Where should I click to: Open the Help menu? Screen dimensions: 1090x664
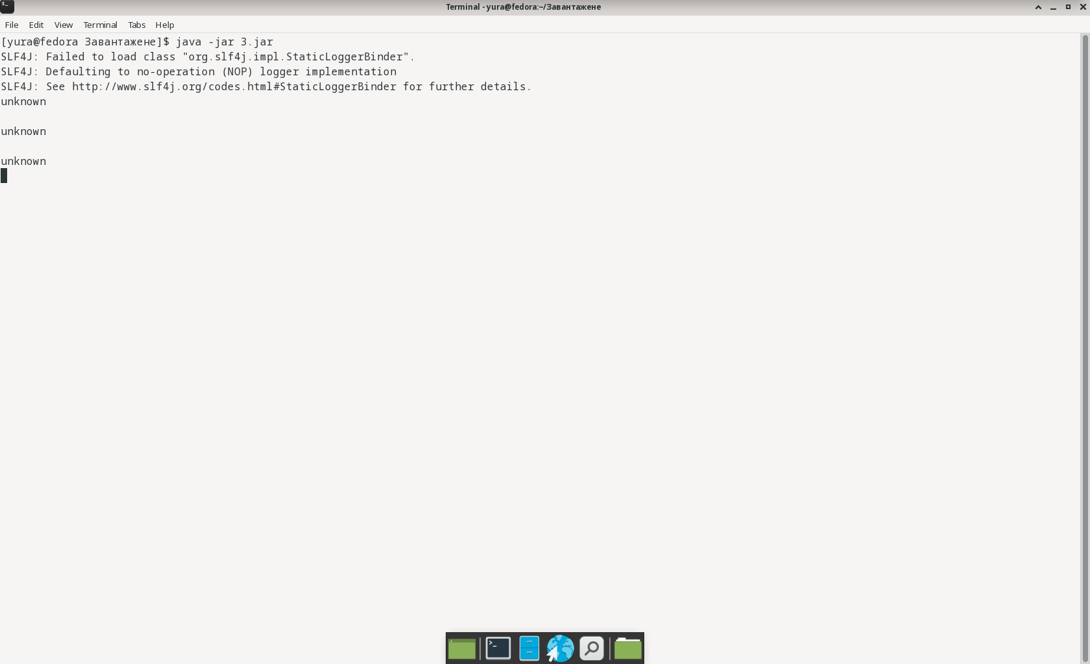pos(165,25)
